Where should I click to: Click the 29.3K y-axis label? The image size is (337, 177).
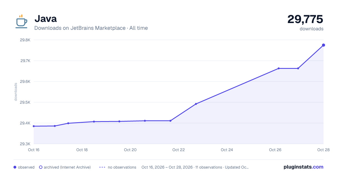pos(25,144)
